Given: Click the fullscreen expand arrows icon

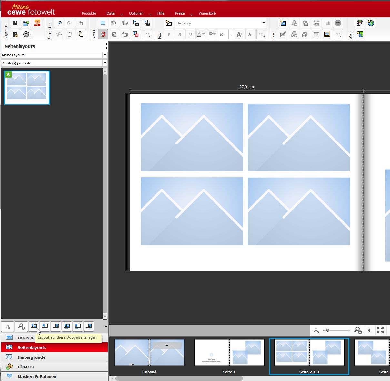Looking at the screenshot, I should click(x=380, y=330).
